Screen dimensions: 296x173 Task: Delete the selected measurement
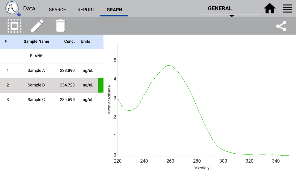(x=60, y=26)
